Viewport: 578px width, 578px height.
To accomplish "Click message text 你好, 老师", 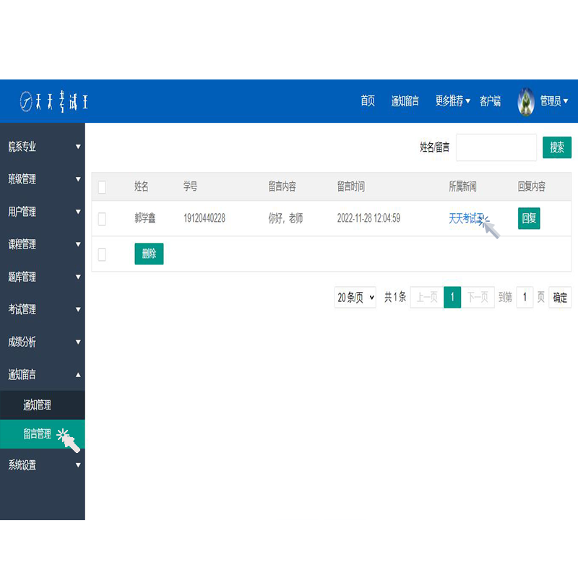I will pyautogui.click(x=285, y=218).
